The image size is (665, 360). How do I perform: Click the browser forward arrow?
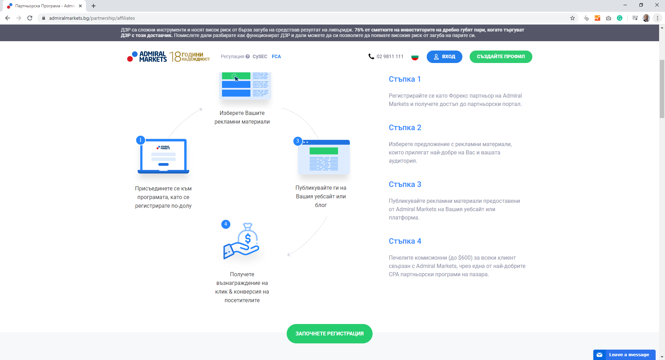(x=19, y=18)
